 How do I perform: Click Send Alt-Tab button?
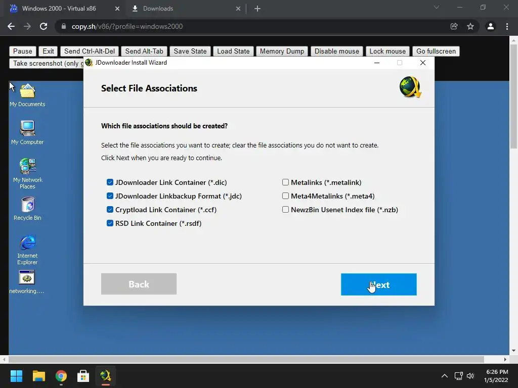tap(144, 51)
